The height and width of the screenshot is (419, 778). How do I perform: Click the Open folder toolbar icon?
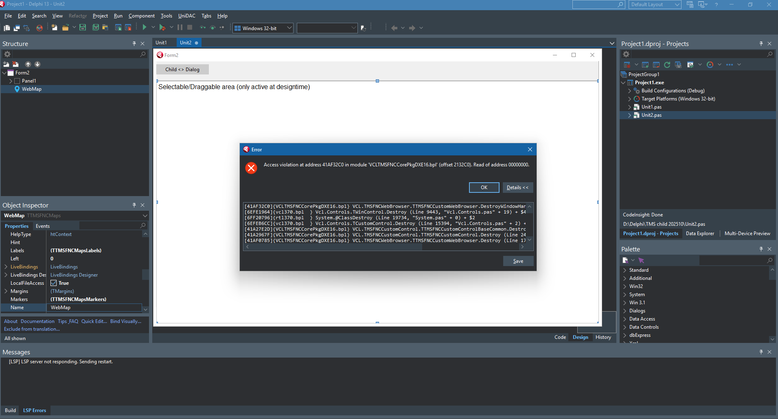tap(65, 28)
